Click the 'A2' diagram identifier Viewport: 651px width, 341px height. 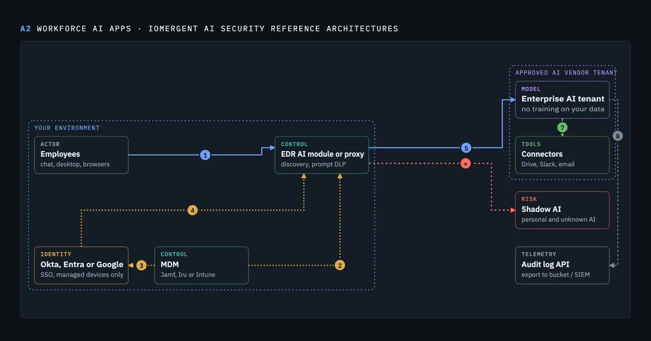(x=25, y=28)
